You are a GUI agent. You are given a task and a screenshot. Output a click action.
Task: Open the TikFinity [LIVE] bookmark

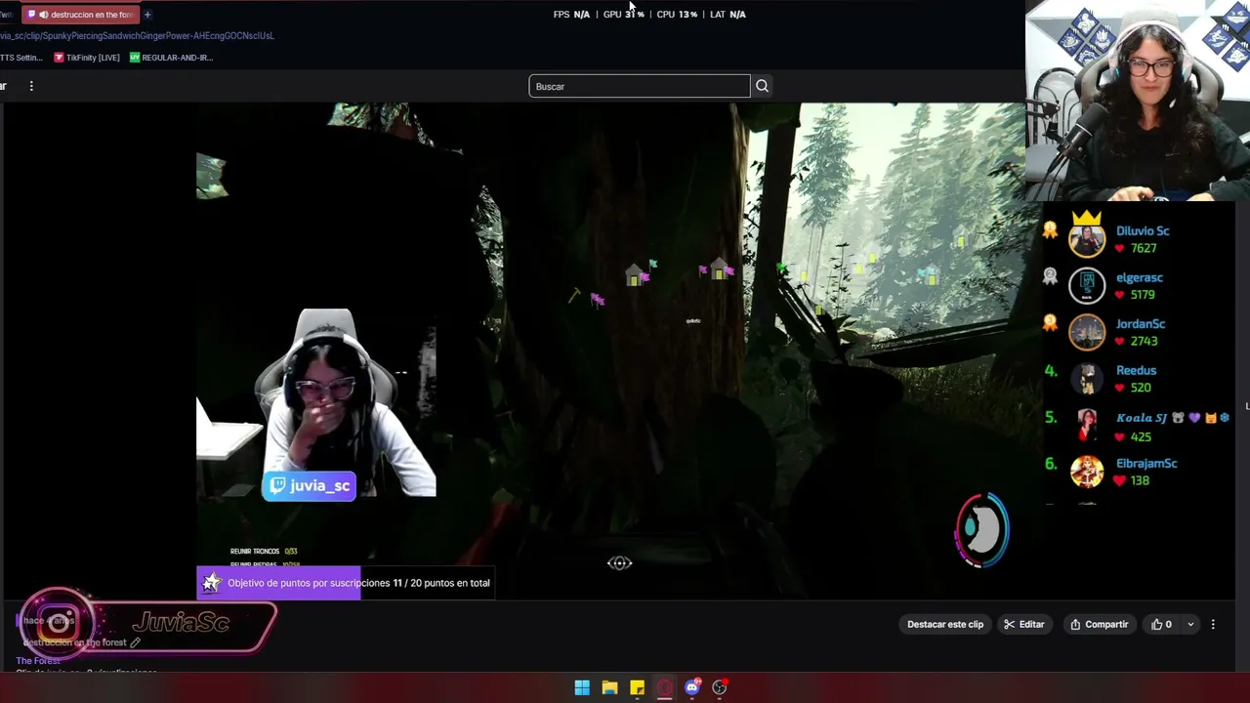pyautogui.click(x=87, y=58)
